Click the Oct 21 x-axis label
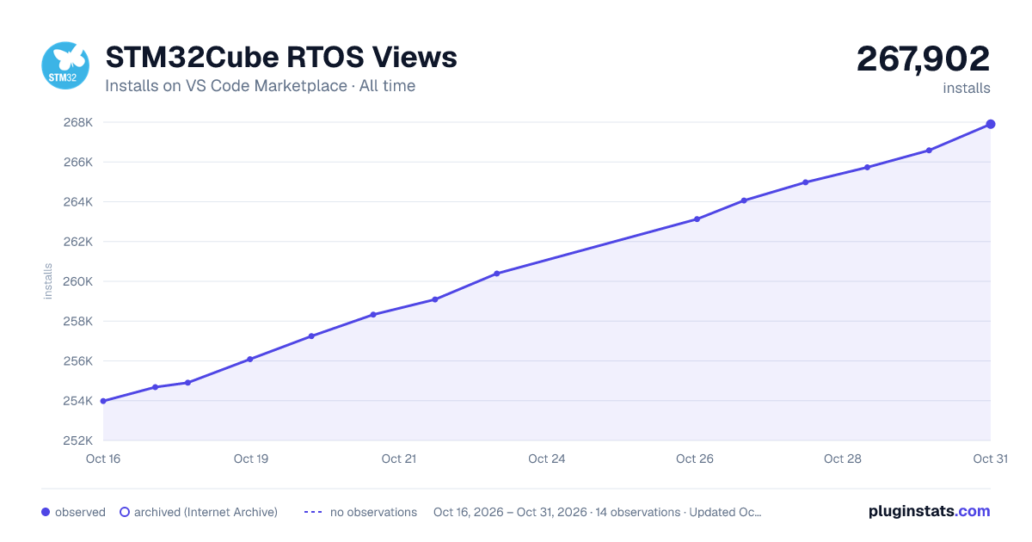The width and height of the screenshot is (1032, 542). (x=399, y=459)
